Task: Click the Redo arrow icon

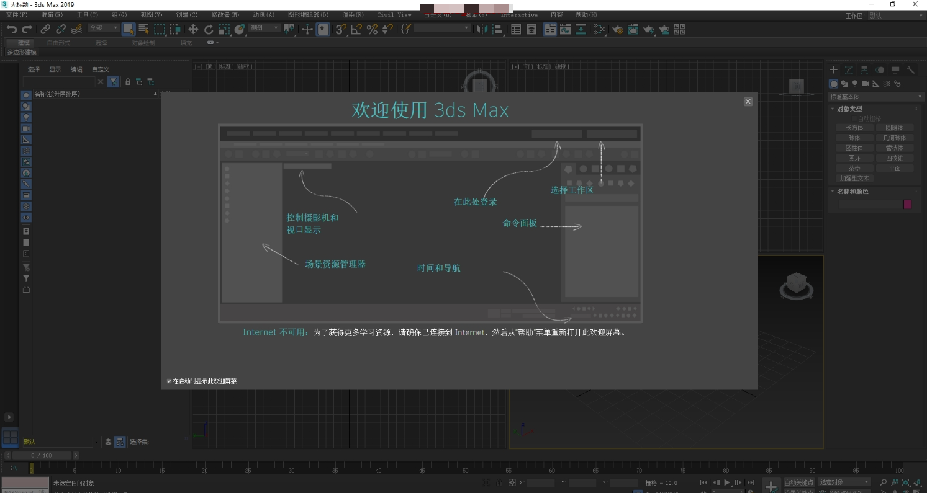Action: pos(27,29)
